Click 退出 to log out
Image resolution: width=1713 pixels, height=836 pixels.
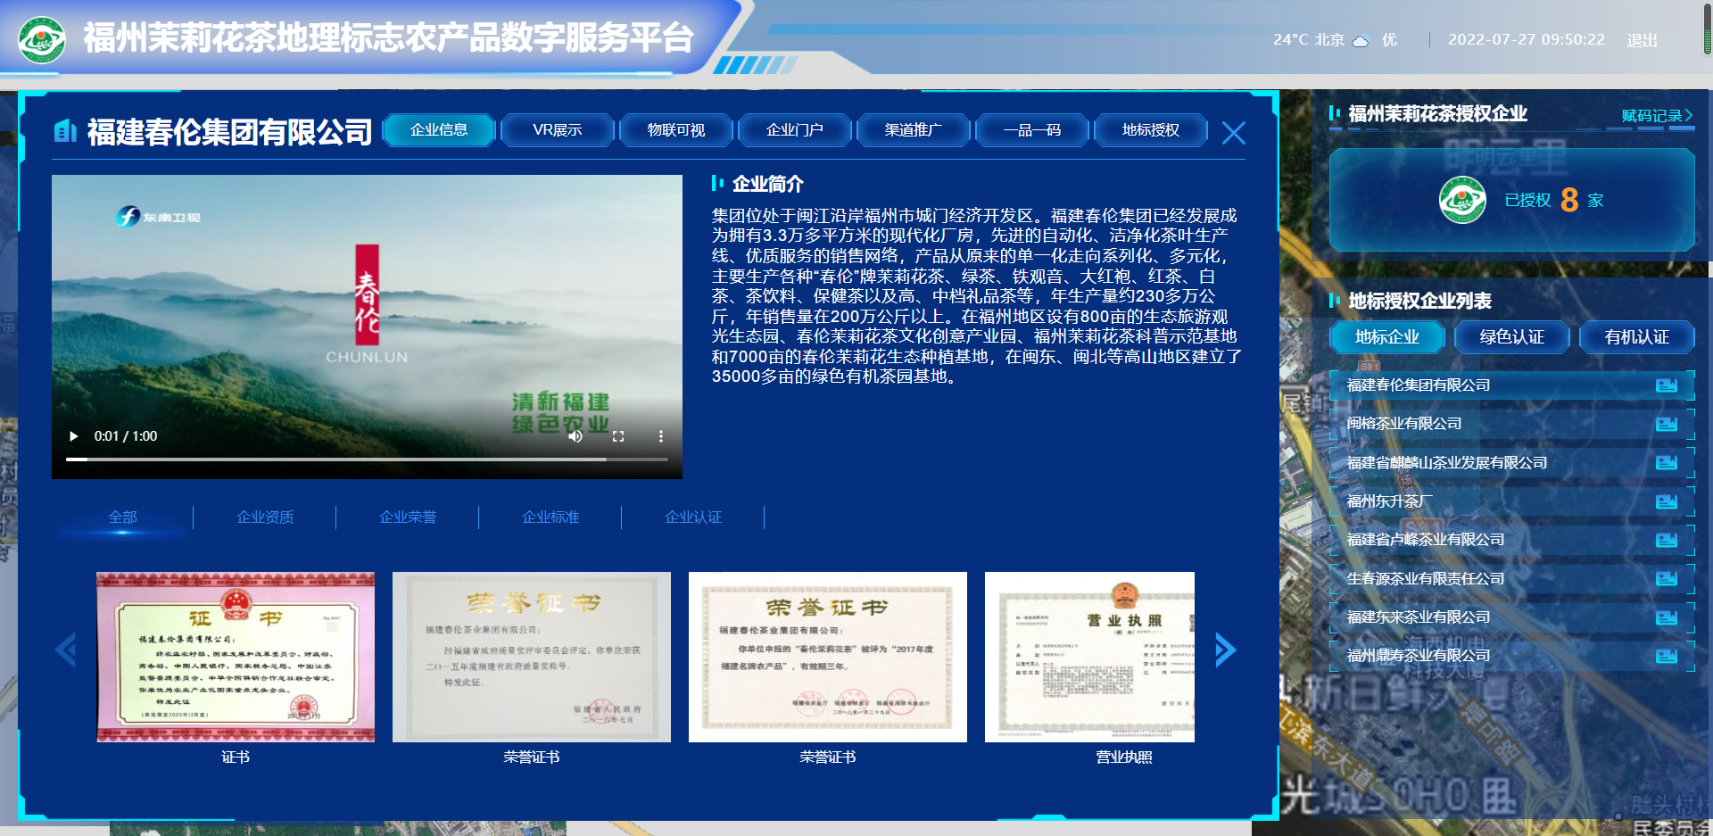[1642, 40]
